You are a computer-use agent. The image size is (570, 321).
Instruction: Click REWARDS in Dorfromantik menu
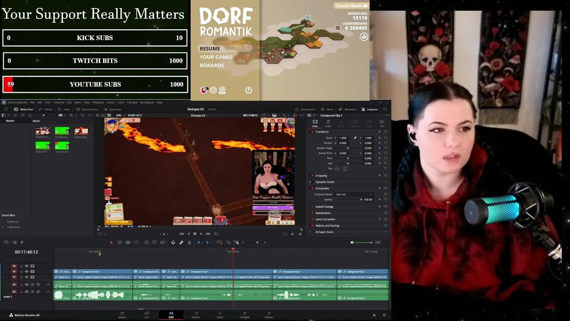tap(212, 66)
